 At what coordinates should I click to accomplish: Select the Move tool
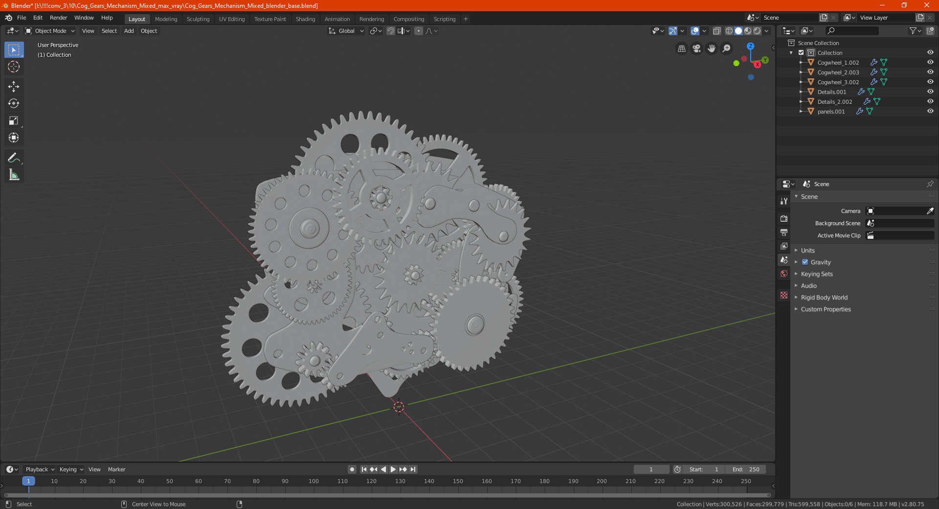[14, 87]
